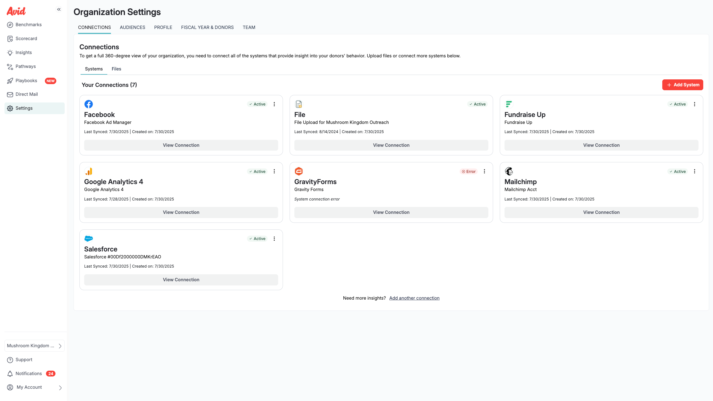Select Settings in sidebar

tap(35, 108)
